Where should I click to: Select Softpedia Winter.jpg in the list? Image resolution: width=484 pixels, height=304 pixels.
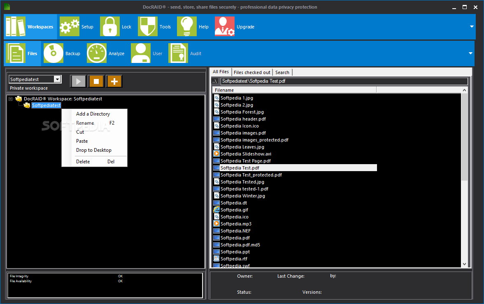[243, 196]
